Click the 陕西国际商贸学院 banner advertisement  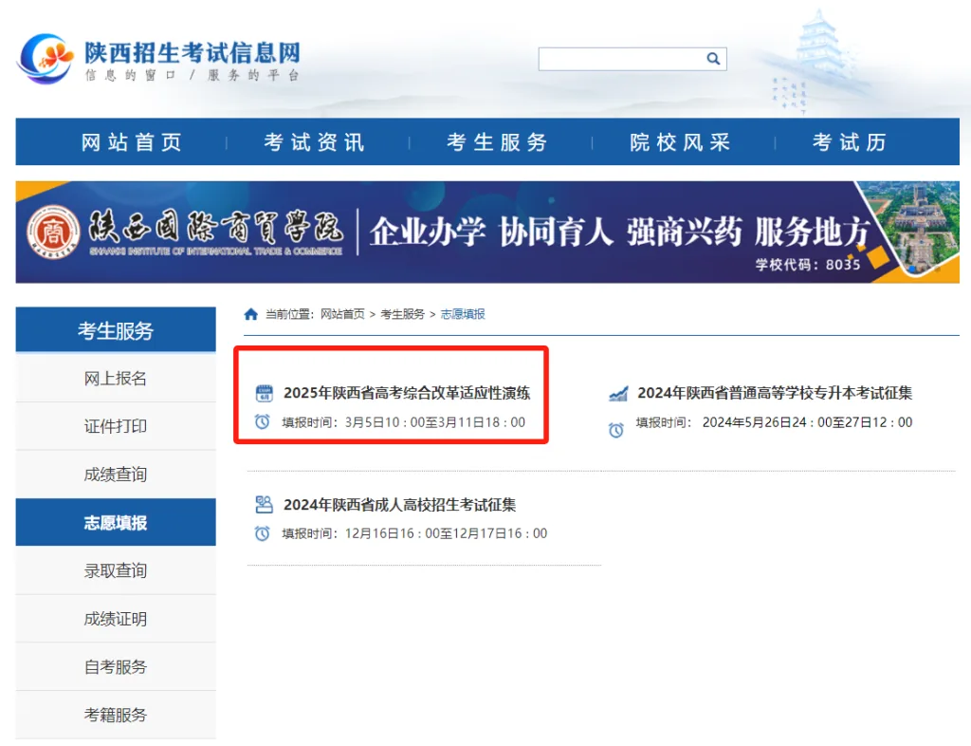487,233
